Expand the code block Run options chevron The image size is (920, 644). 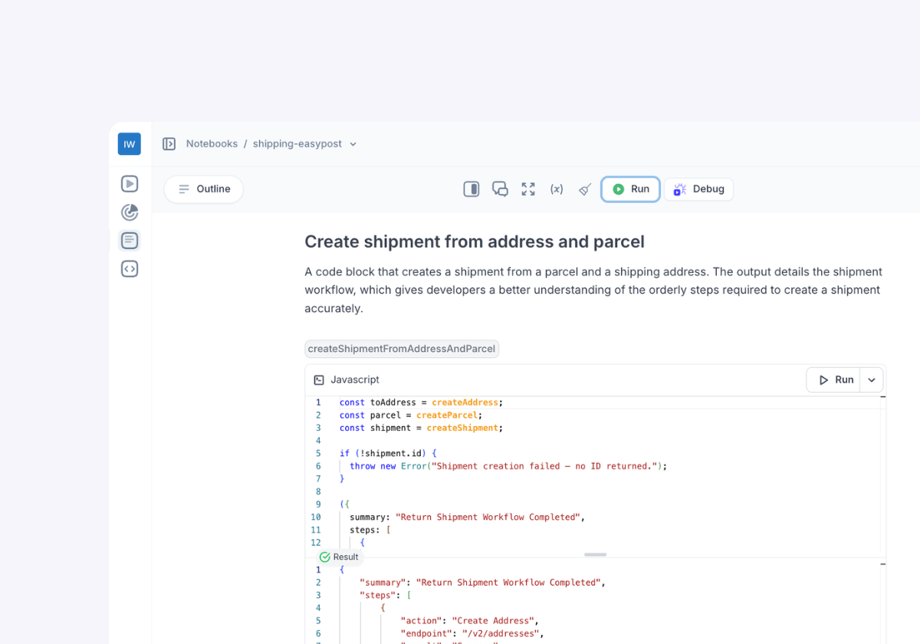[x=872, y=379]
